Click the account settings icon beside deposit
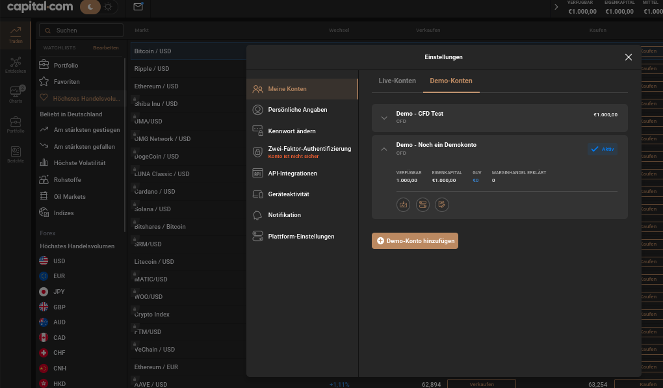Image resolution: width=663 pixels, height=388 pixels. [422, 205]
